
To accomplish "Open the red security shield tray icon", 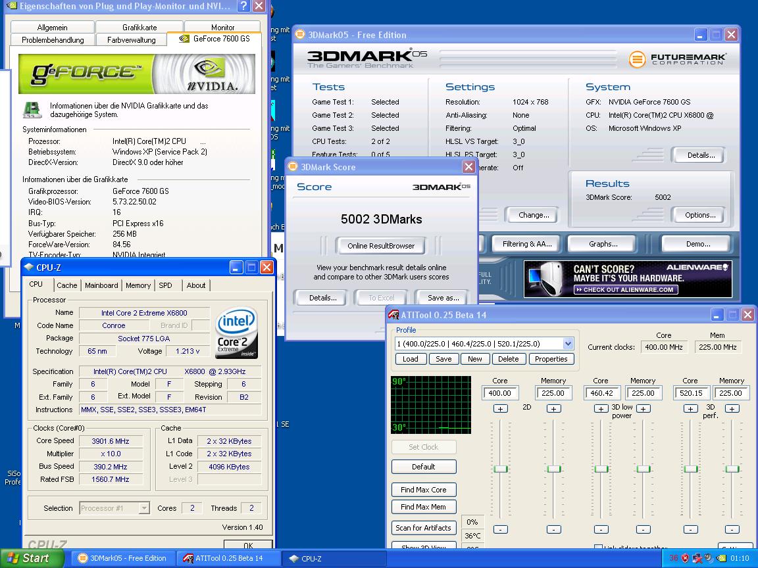I will pos(685,558).
